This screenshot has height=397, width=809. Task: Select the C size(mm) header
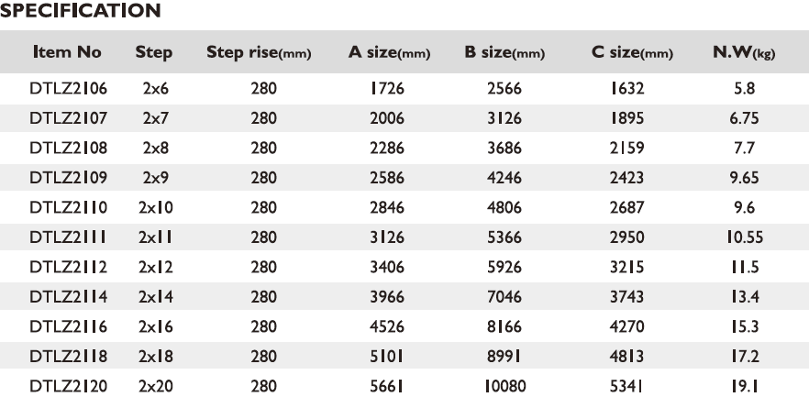click(x=632, y=52)
